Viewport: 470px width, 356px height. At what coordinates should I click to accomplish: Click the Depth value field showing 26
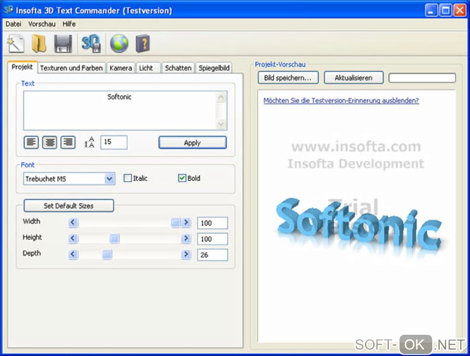212,255
